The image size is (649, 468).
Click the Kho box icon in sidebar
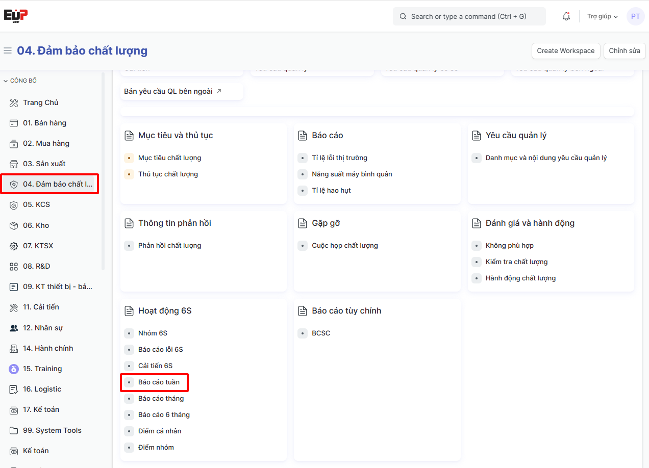click(x=14, y=225)
